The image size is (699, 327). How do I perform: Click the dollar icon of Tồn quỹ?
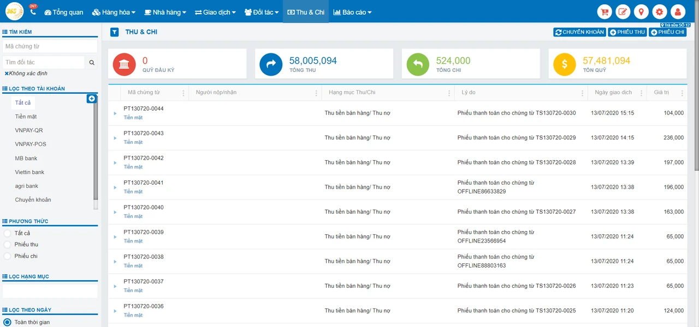click(565, 64)
